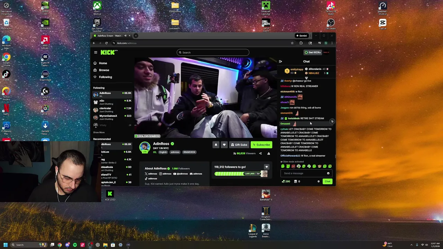The height and width of the screenshot is (249, 443).
Task: Select clavicular in the Following list
Action: coord(112,110)
